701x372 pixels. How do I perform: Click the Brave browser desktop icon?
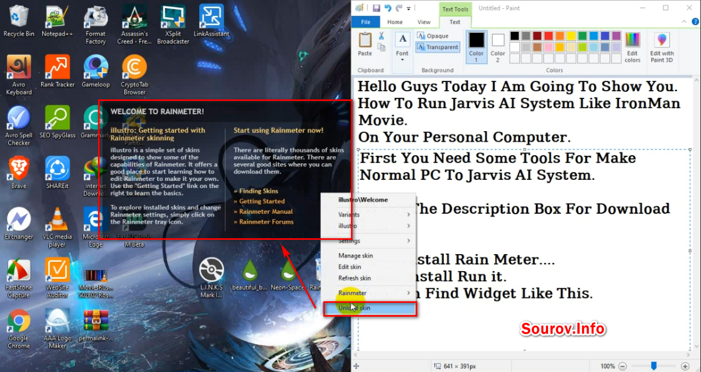(x=19, y=173)
